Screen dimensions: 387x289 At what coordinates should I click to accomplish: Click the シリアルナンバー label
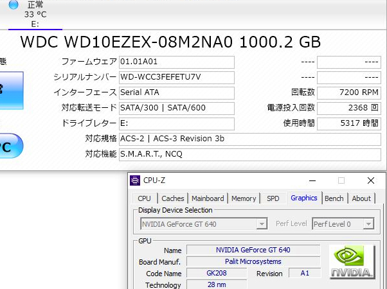click(85, 77)
